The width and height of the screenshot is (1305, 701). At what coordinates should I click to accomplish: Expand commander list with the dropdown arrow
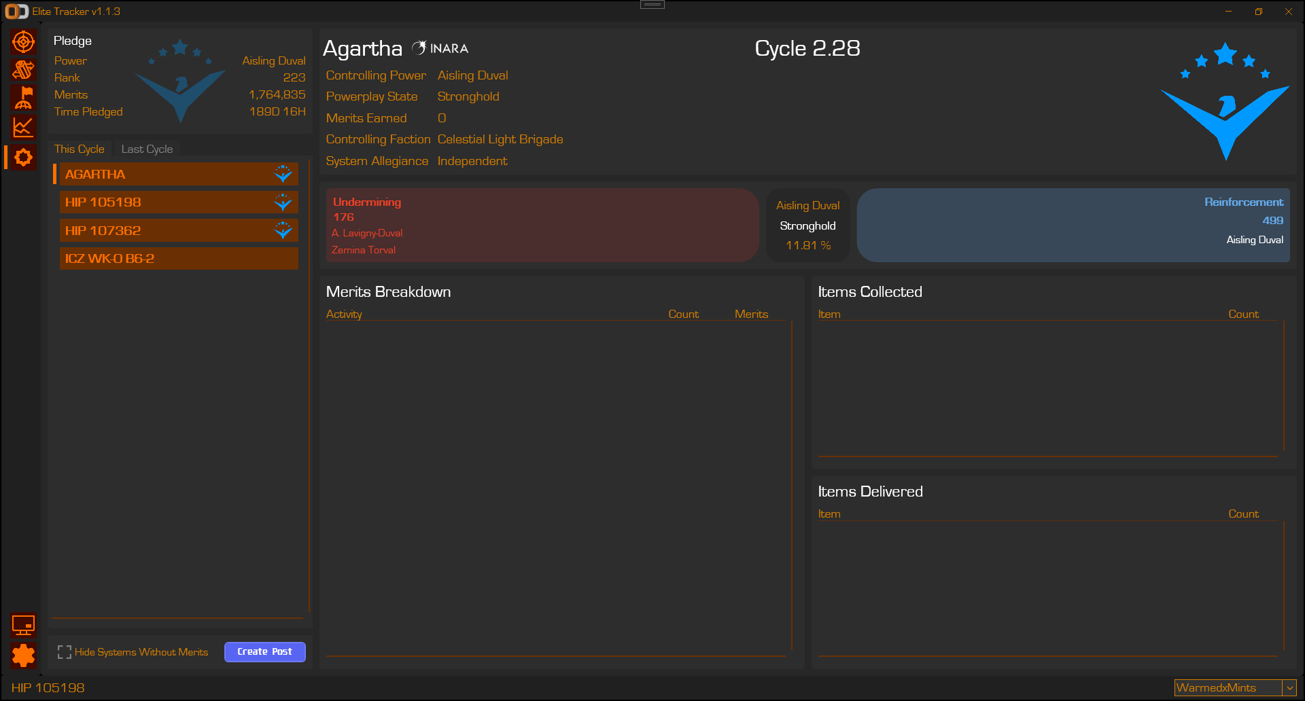pyautogui.click(x=1289, y=687)
